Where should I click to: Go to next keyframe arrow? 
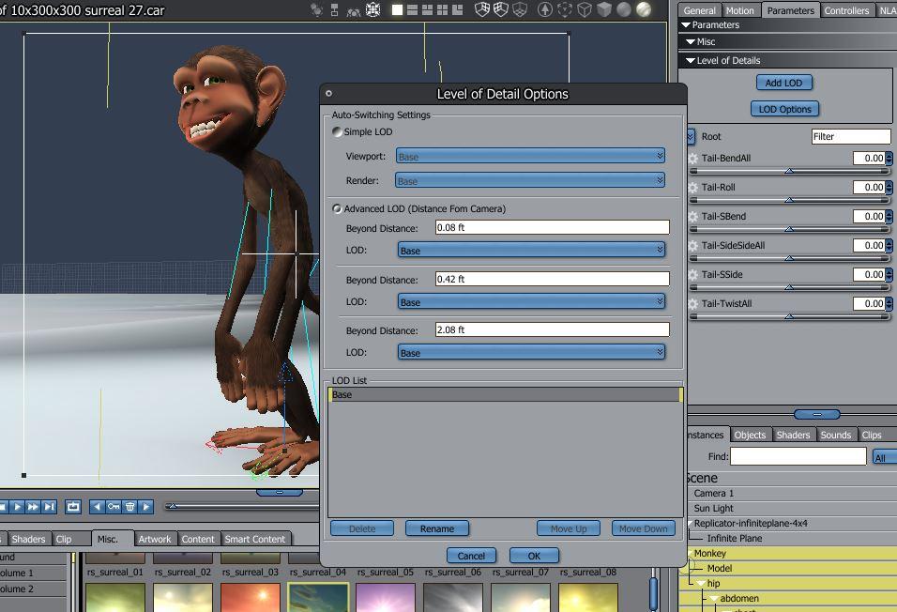point(146,507)
